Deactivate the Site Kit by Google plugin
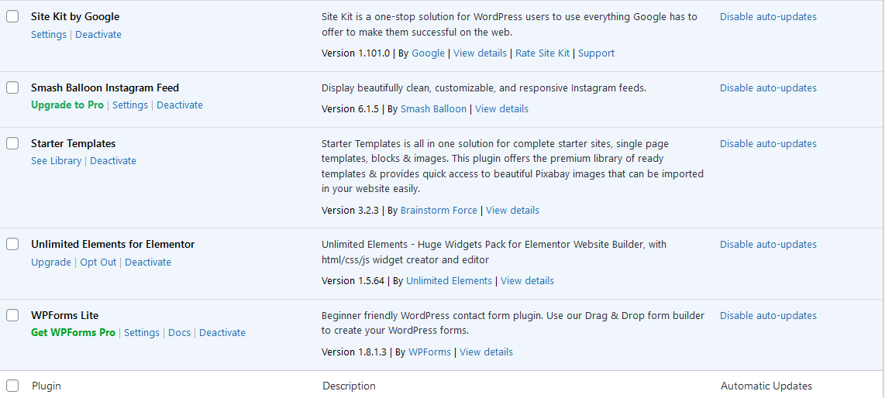Viewport: 885px width, 398px height. (x=98, y=34)
